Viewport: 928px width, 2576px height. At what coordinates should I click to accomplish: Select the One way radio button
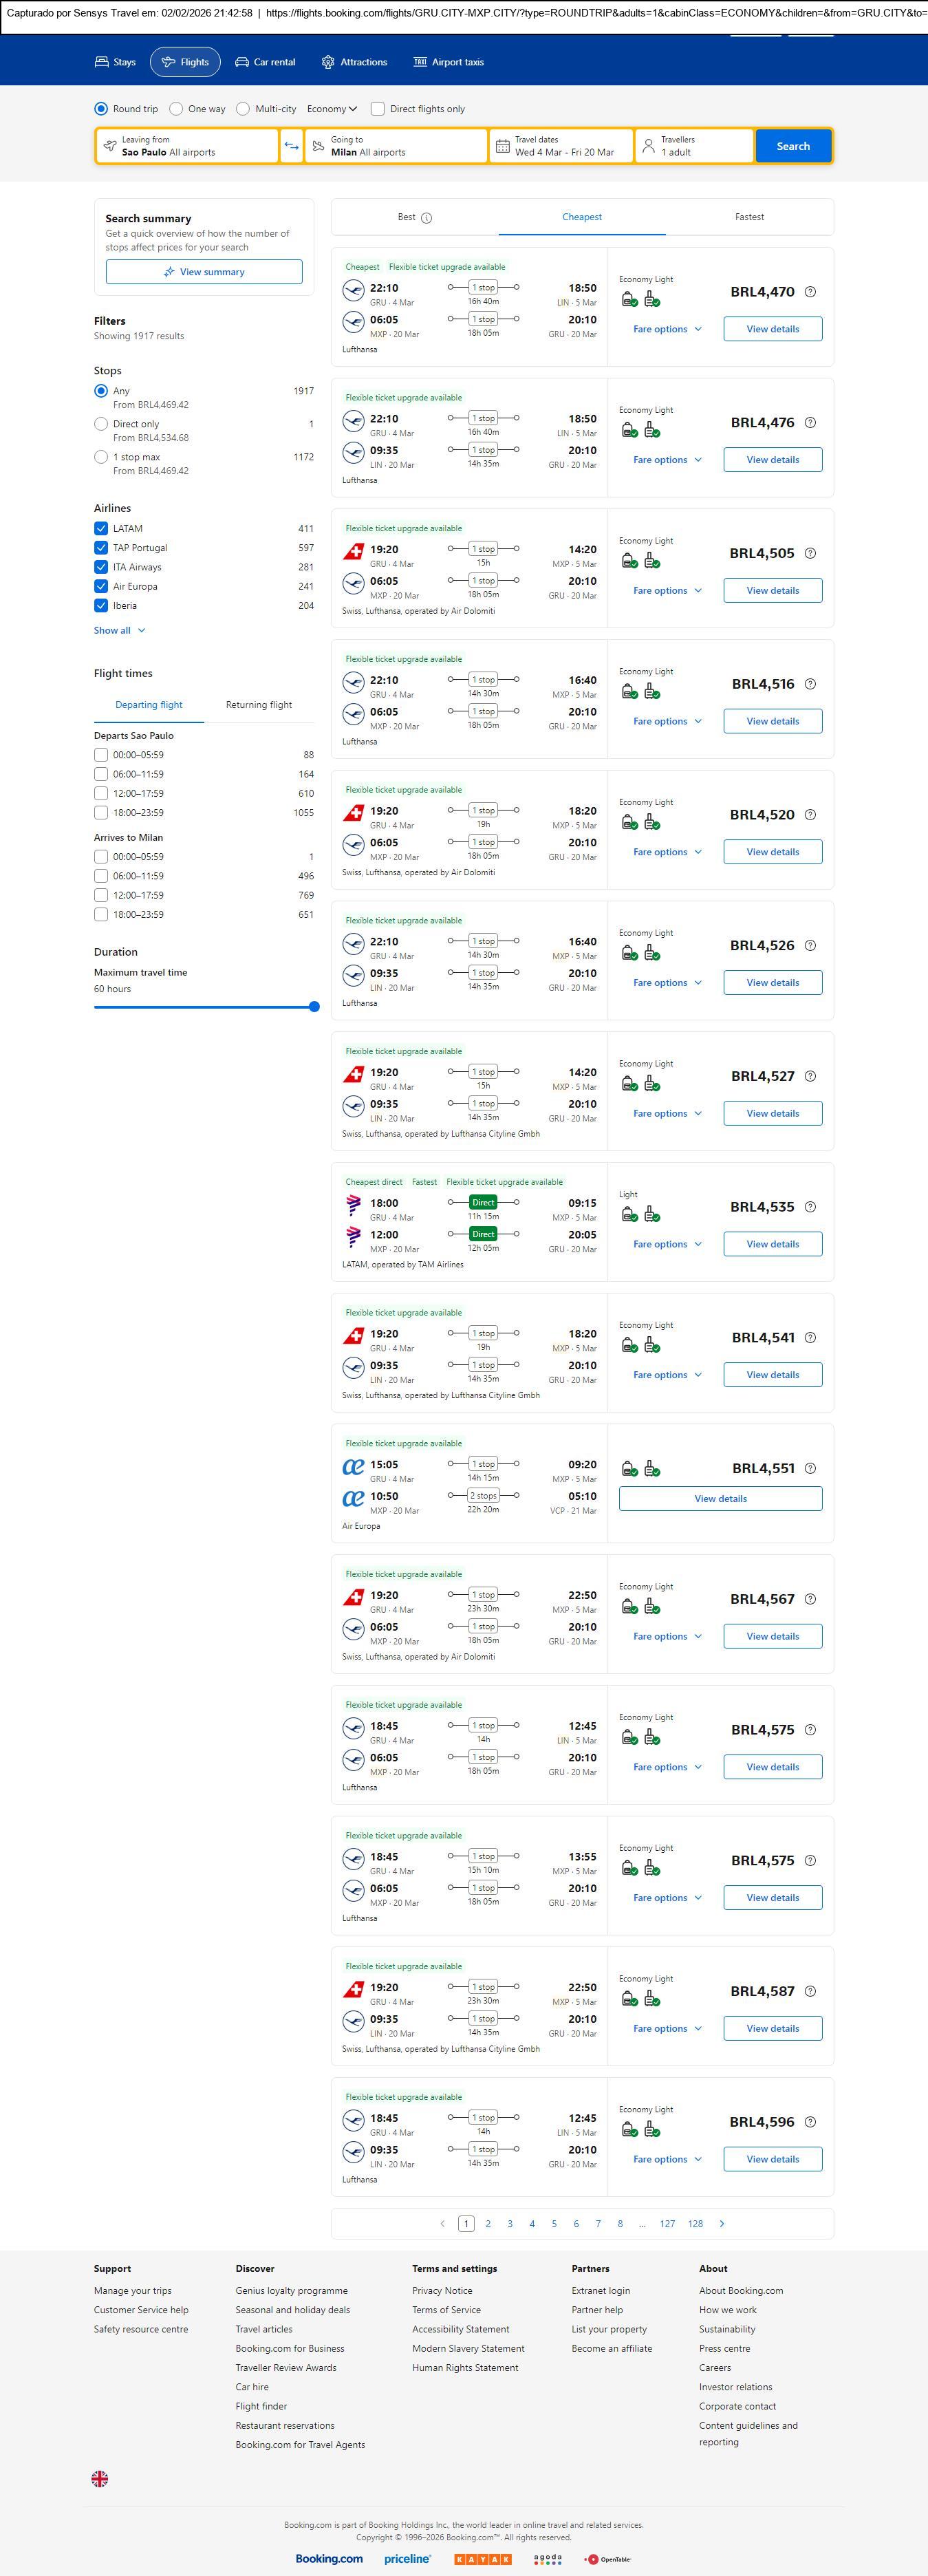coord(177,109)
